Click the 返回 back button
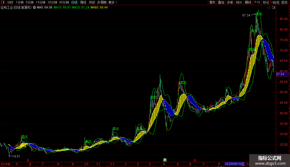This screenshot has width=290, height=167. tap(284, 2)
